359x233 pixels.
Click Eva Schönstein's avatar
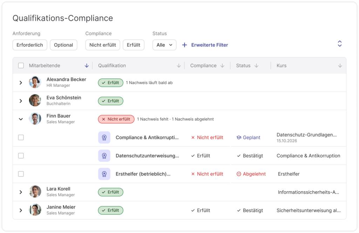(35, 100)
